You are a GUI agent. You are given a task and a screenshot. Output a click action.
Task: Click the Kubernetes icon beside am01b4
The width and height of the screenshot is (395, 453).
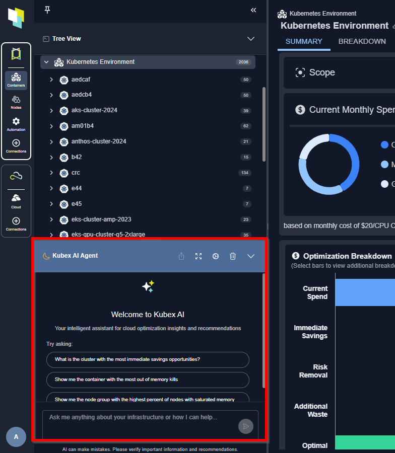tap(63, 126)
